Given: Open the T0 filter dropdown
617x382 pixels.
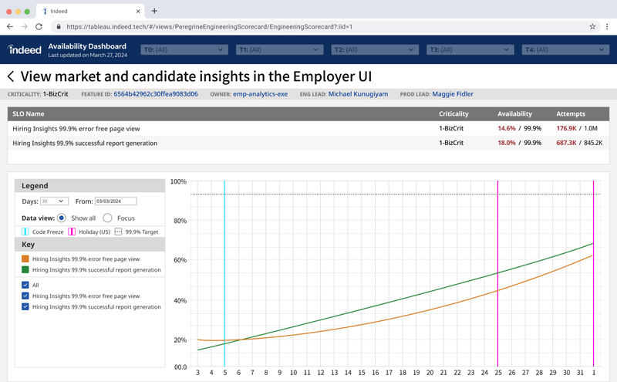Looking at the screenshot, I should tap(184, 49).
